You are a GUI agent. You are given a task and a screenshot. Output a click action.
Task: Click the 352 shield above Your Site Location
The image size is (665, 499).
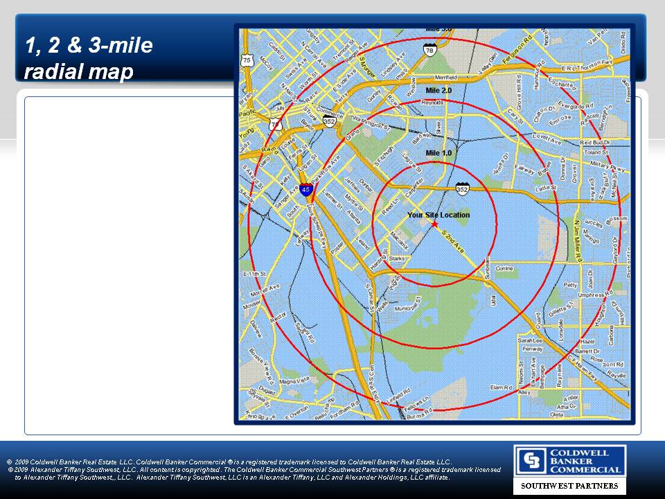point(463,189)
